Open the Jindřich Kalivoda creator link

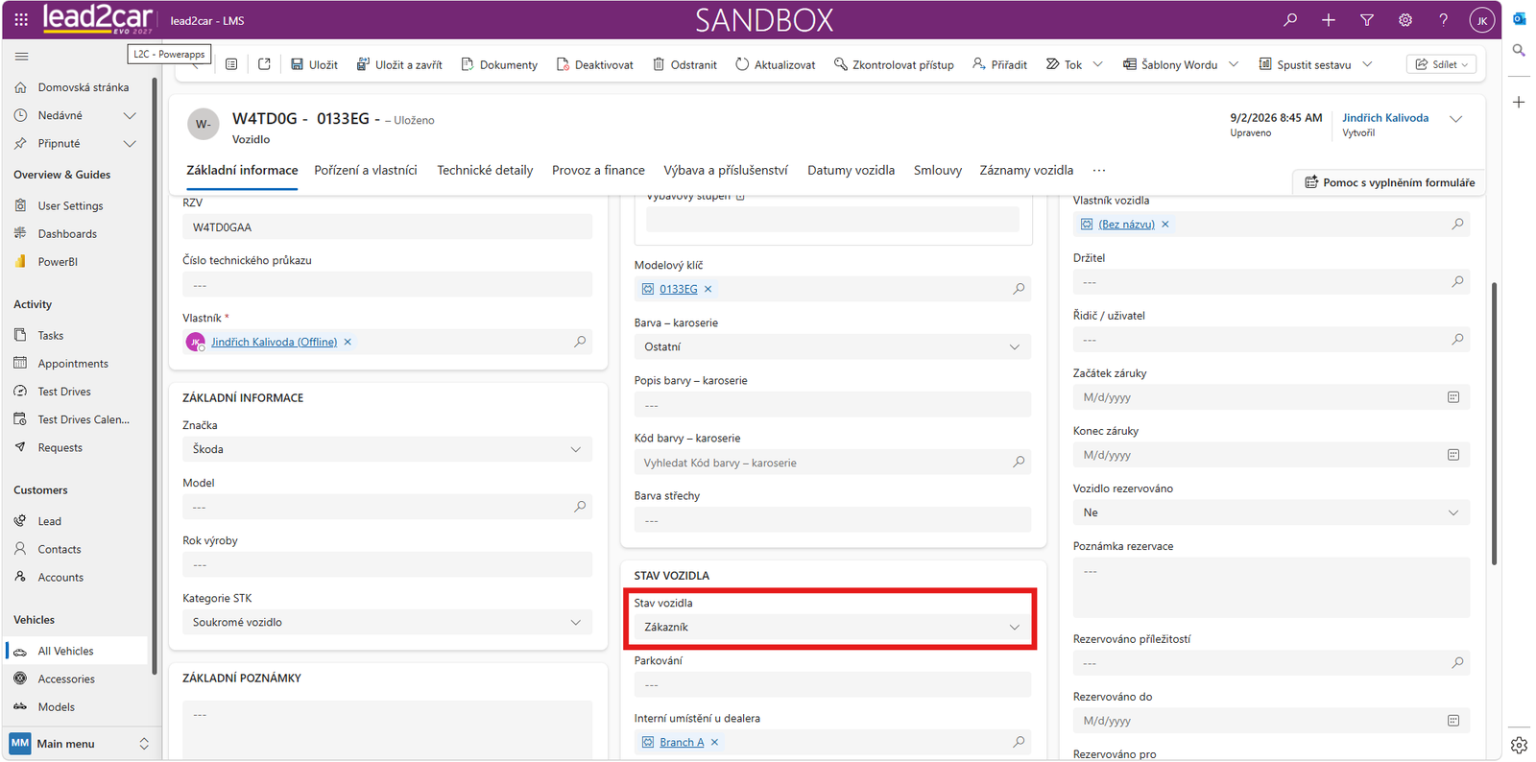coord(1385,118)
